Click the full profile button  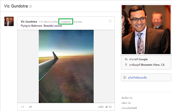click(x=146, y=77)
